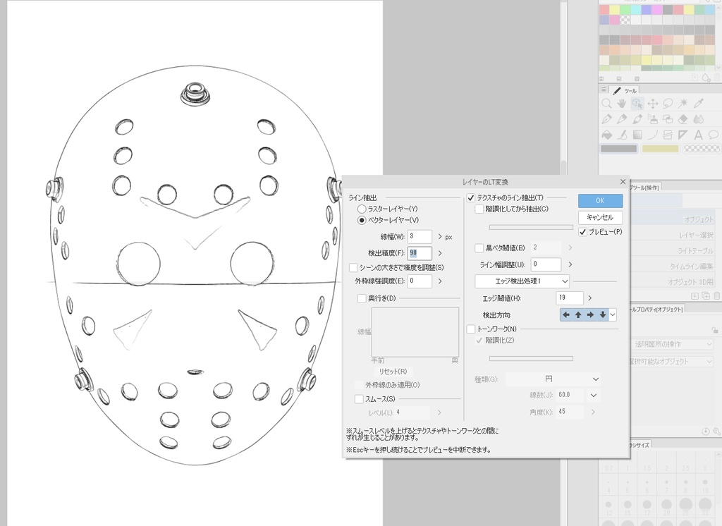Click the 外枠線強調度(E) input field
Viewport: 722px width, 526px height.
click(x=420, y=281)
